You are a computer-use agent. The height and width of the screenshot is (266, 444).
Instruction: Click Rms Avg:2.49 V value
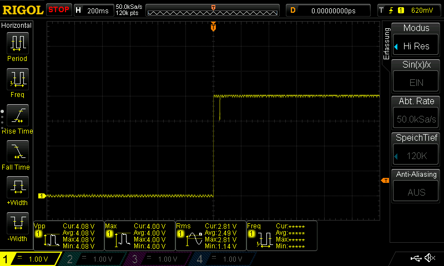[220, 233]
